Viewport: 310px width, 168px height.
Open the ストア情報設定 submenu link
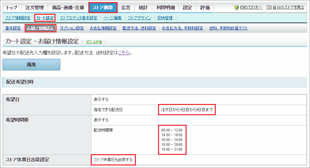[x=18, y=18]
